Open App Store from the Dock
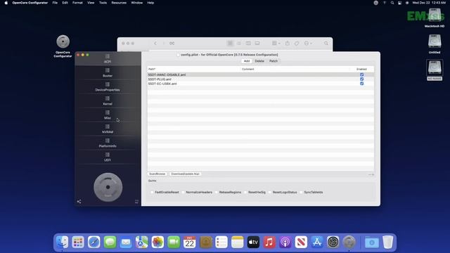Image resolution: width=450 pixels, height=253 pixels. click(x=317, y=242)
